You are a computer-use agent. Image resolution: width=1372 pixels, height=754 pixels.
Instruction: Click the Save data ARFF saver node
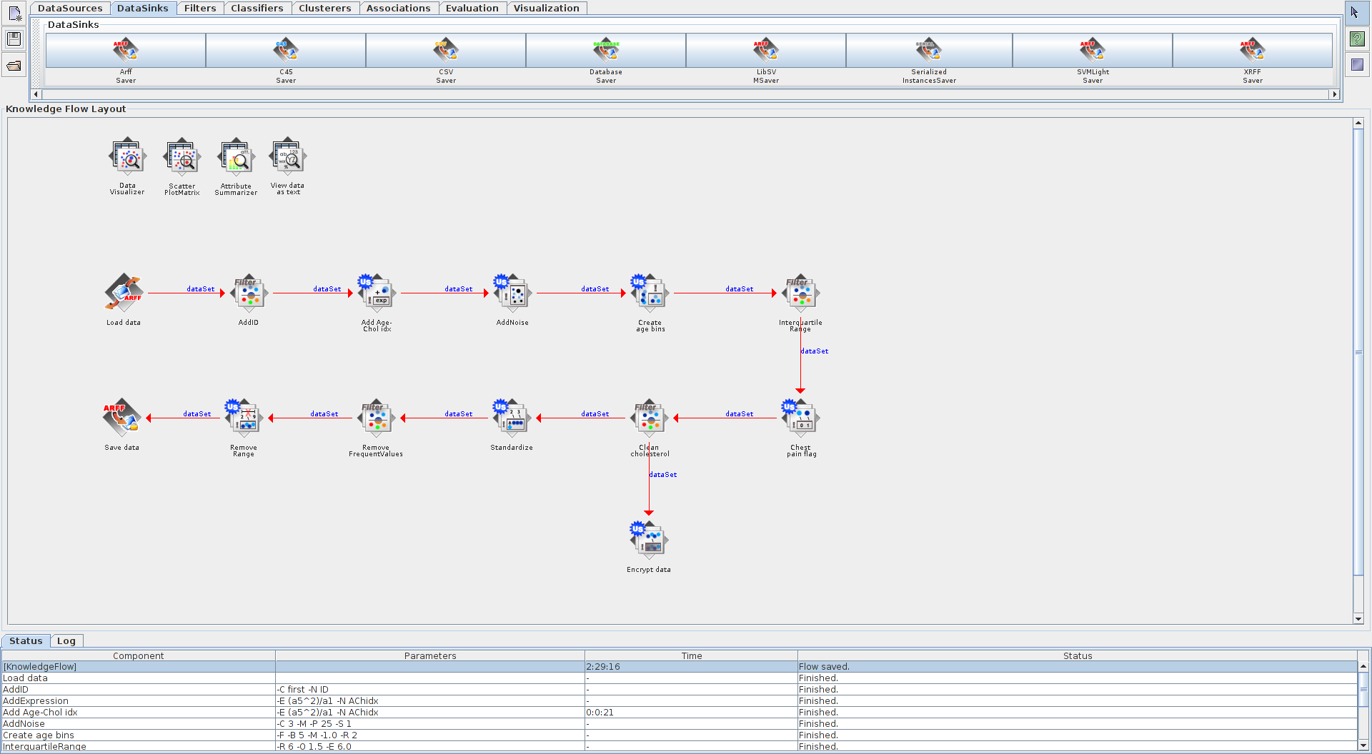[x=122, y=418]
